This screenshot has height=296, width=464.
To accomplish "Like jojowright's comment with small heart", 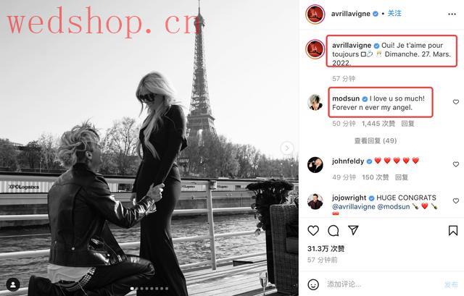I will pyautogui.click(x=456, y=201).
